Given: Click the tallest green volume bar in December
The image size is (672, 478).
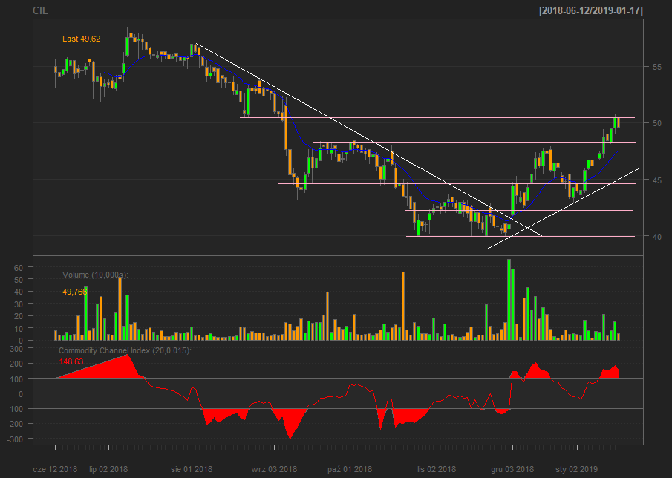Looking at the screenshot, I should [509, 300].
